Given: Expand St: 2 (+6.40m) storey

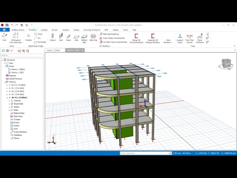Looking at the screenshot, I should pos(7,91).
